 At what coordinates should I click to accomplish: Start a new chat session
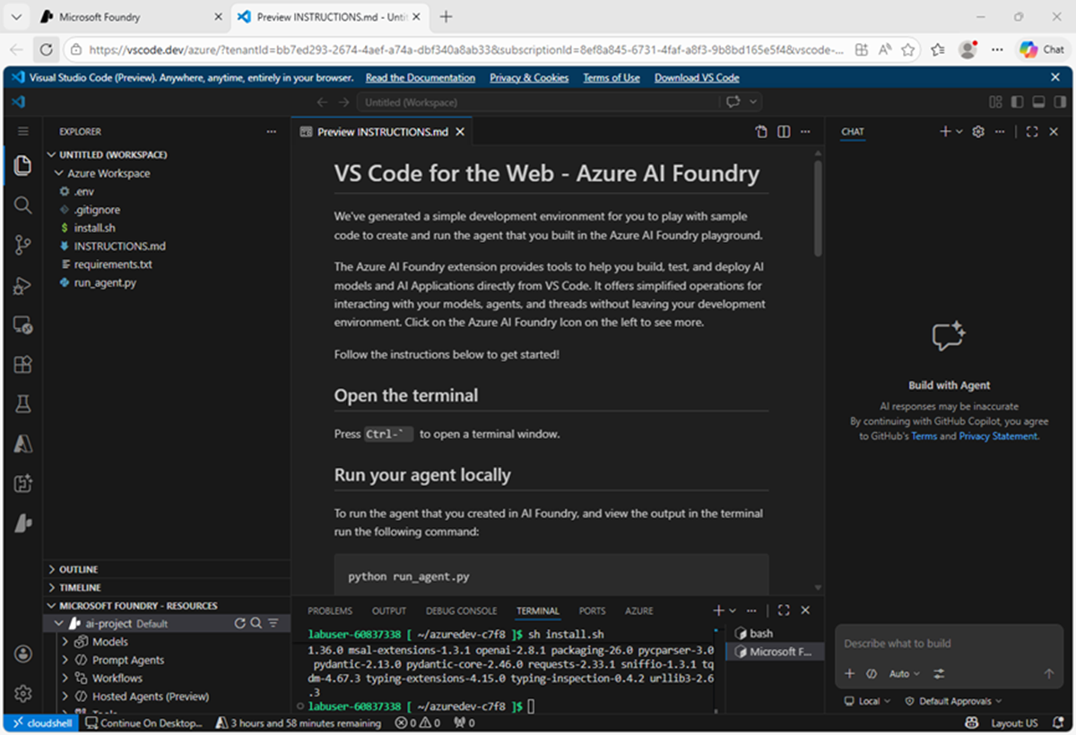click(945, 131)
